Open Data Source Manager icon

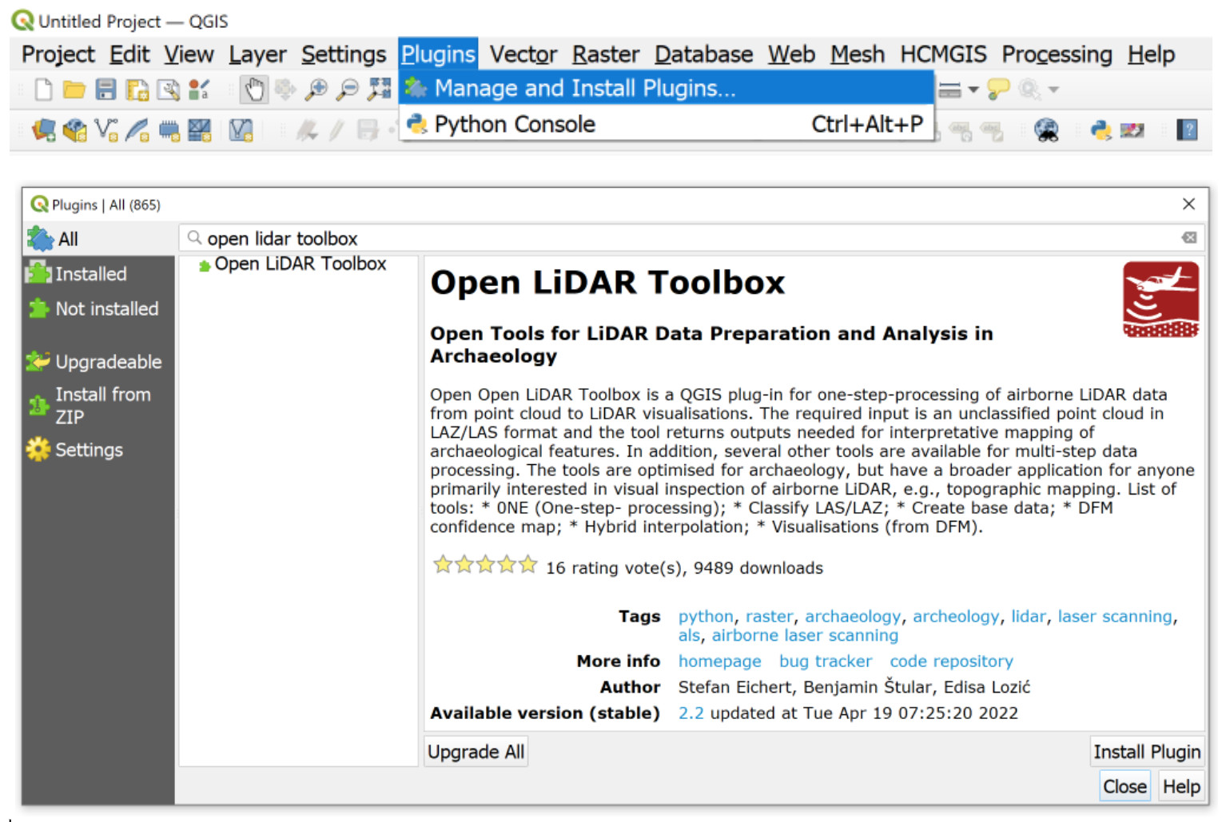44,129
